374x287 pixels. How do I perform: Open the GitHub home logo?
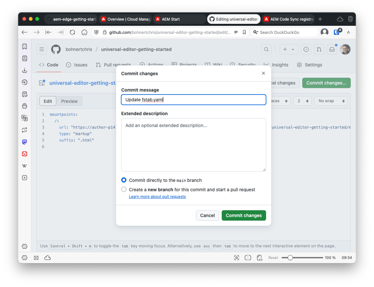pos(56,49)
